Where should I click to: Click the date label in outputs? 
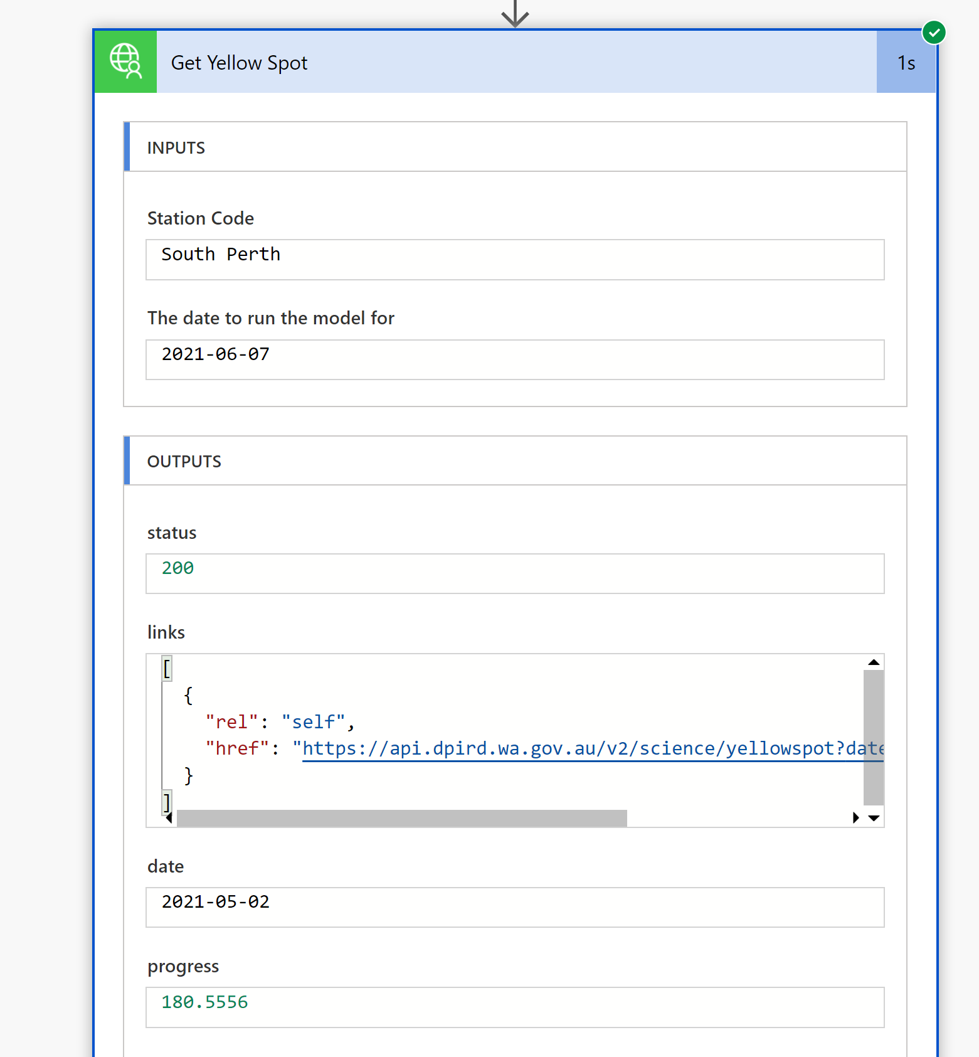click(x=166, y=866)
